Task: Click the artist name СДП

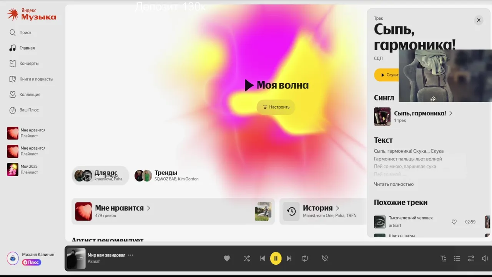Action: (378, 58)
